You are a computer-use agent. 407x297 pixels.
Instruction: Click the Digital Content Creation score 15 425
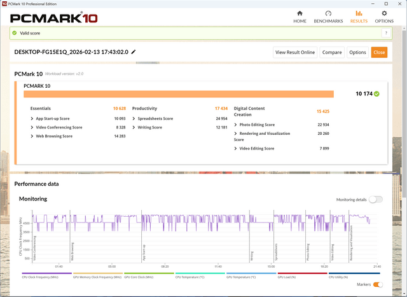point(323,111)
